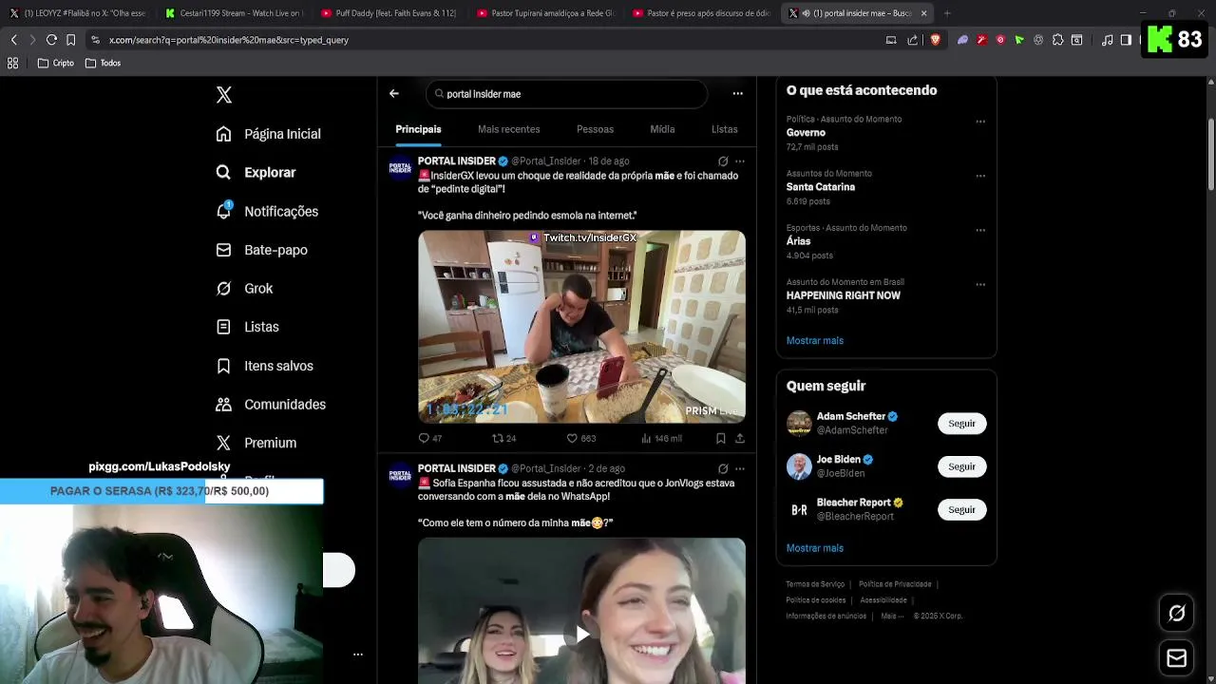Screen dimensions: 1216x684
Task: Open more options for Árias trend
Action: point(980,230)
